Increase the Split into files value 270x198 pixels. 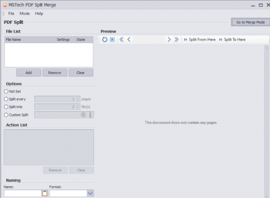(x=78, y=106)
